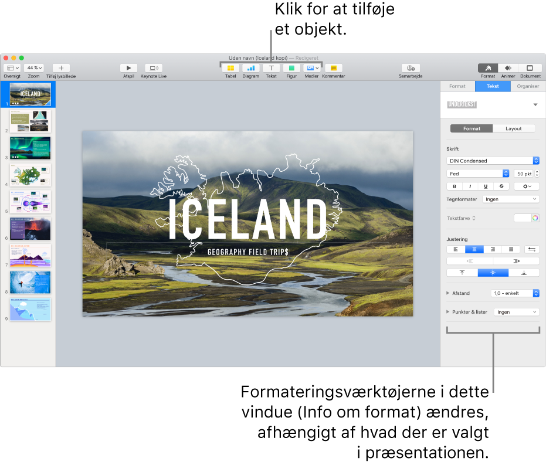Insert a table with Tabel icon
This screenshot has height=465, width=546.
[x=230, y=68]
